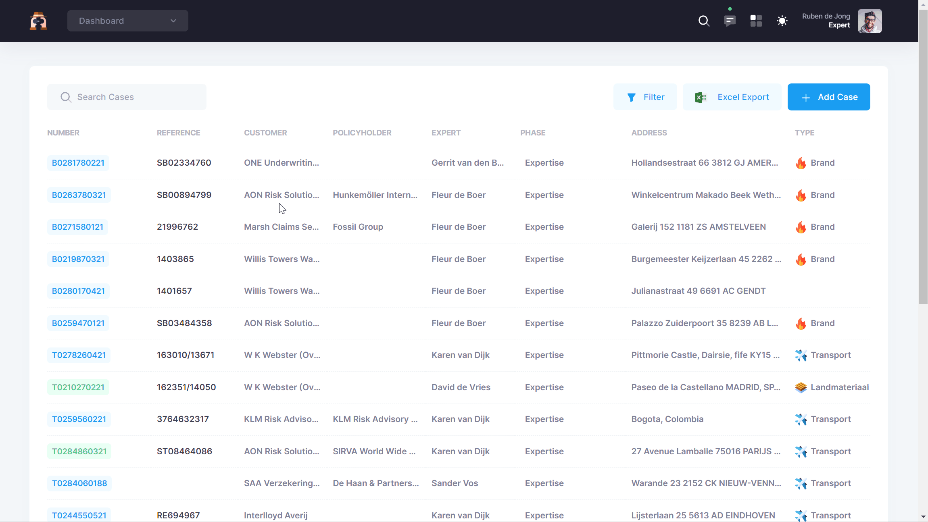Viewport: 928px width, 522px height.
Task: Click the fire icon in row B0281780221
Action: coord(801,163)
